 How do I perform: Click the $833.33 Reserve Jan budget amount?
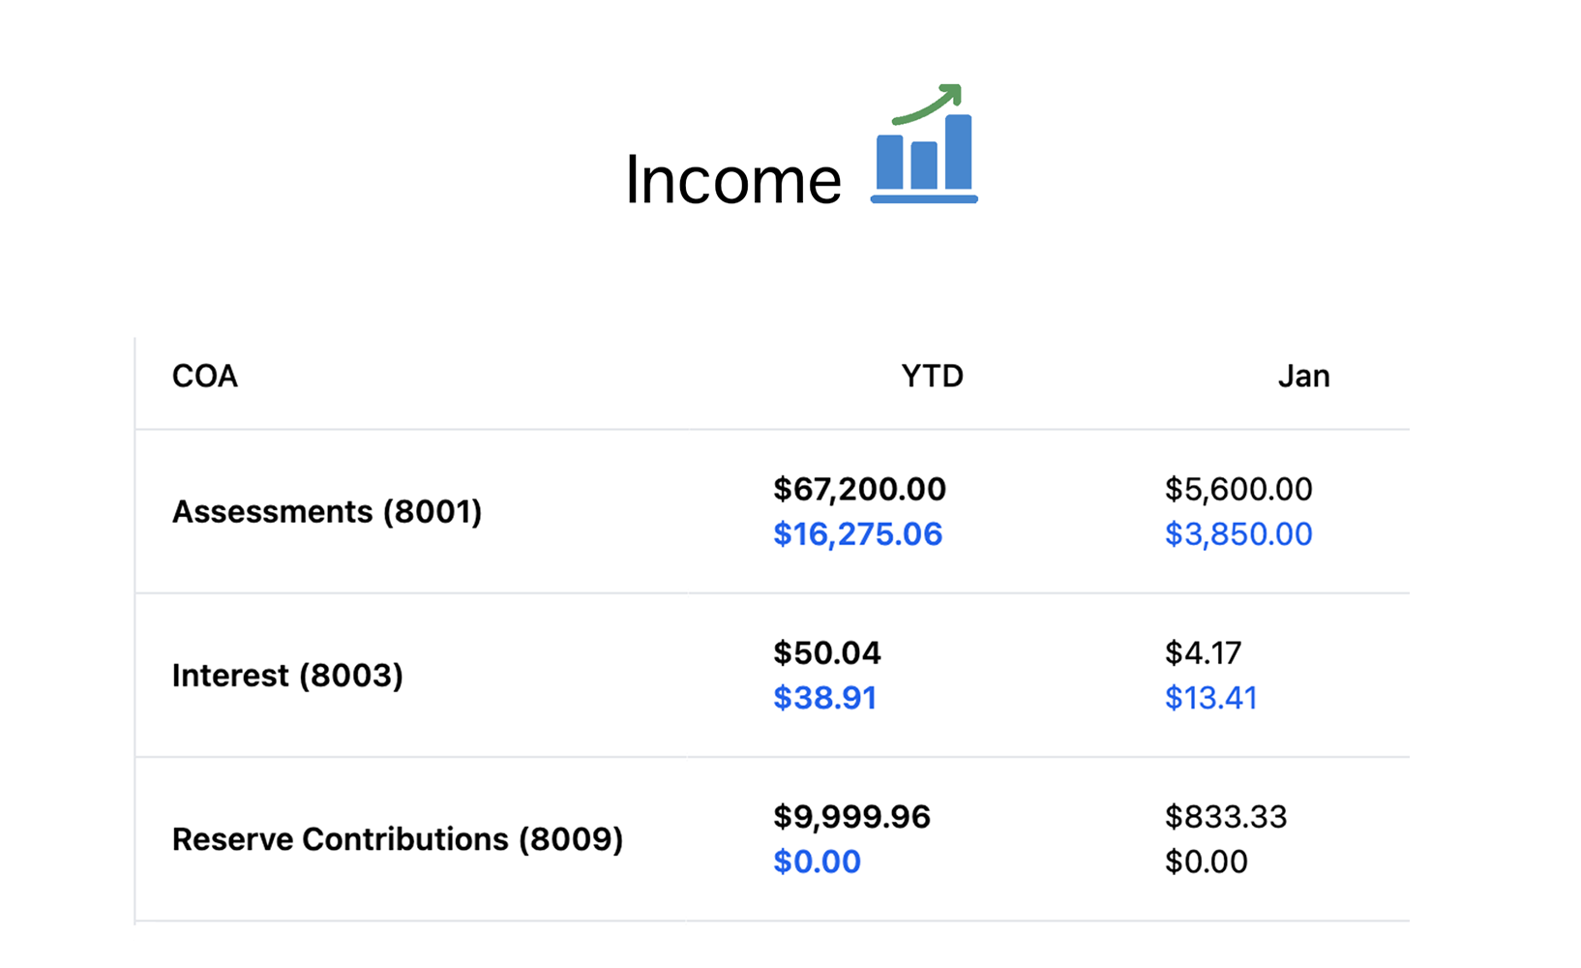click(x=1225, y=816)
